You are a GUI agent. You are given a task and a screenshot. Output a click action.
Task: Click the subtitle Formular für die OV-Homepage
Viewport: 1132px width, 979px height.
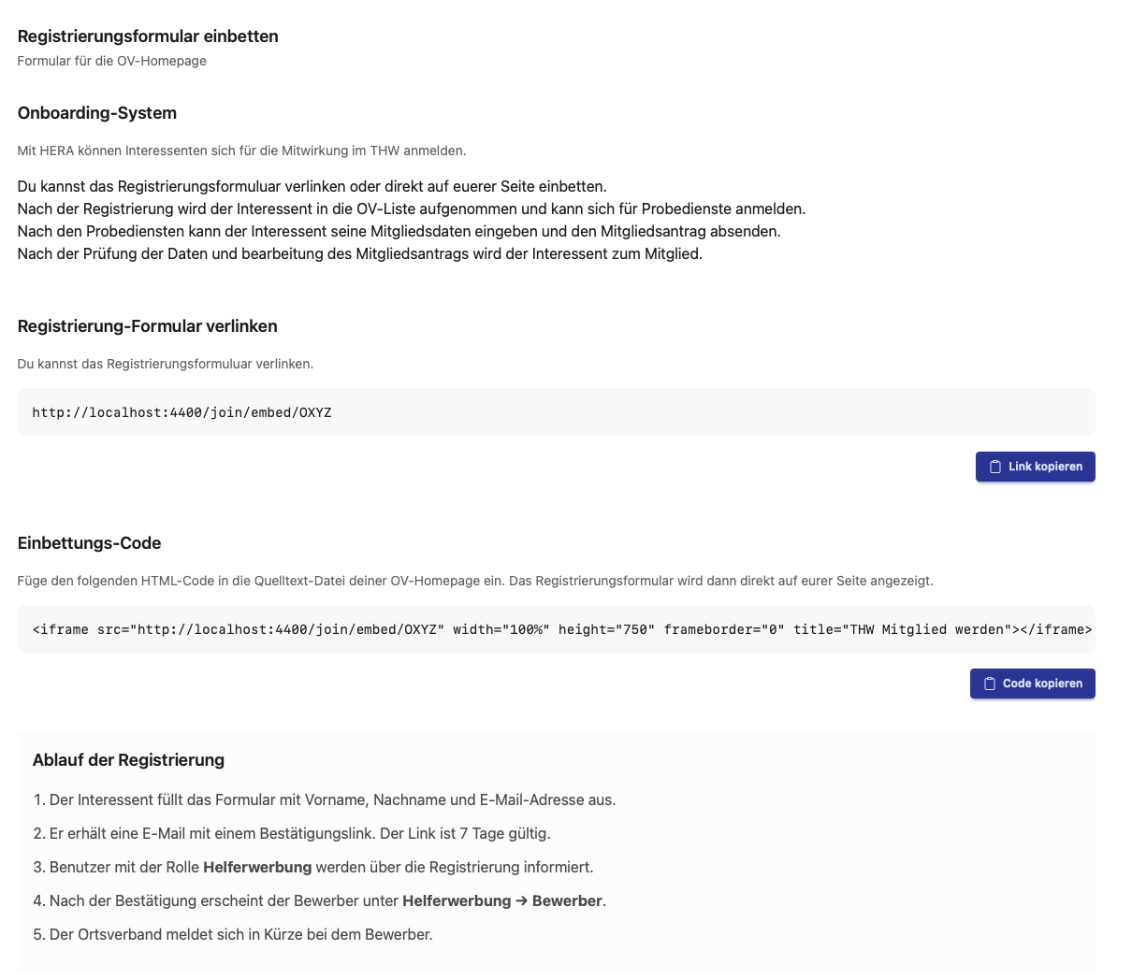pyautogui.click(x=112, y=61)
